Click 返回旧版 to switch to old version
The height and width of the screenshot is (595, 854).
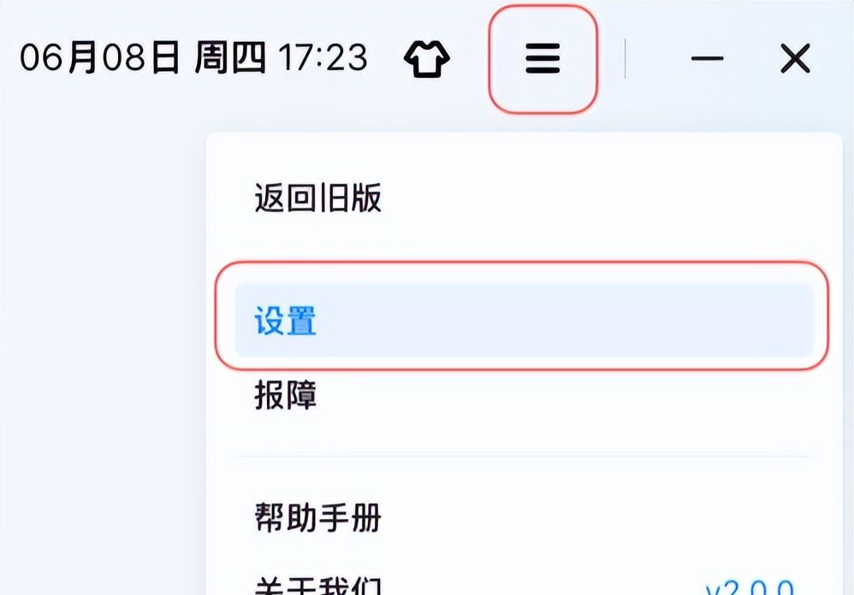317,195
